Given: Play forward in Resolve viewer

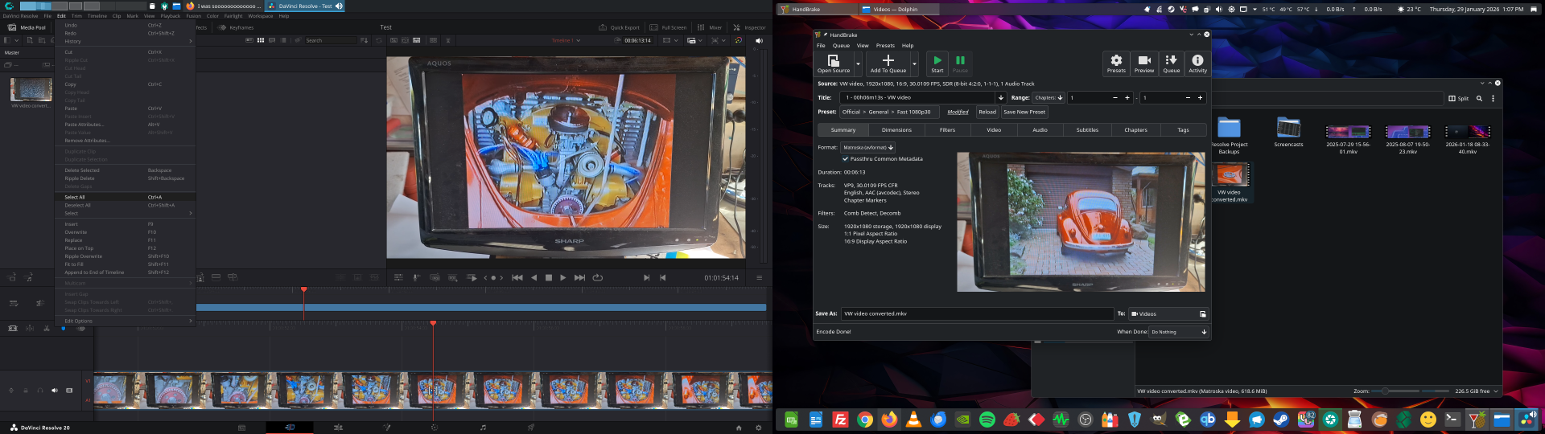Looking at the screenshot, I should point(562,277).
